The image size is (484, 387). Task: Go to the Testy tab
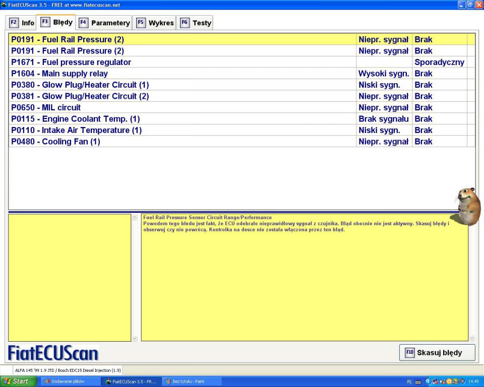pyautogui.click(x=195, y=23)
